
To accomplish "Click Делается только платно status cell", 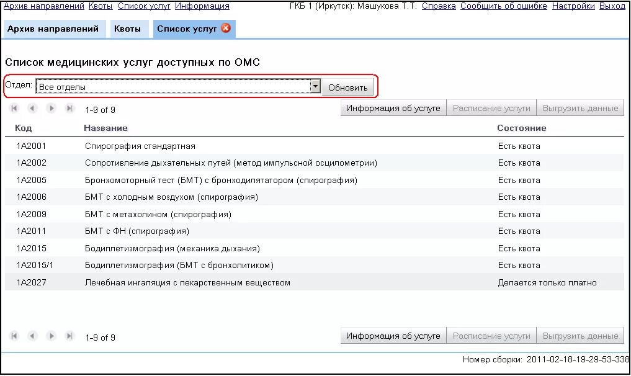I will 547,282.
